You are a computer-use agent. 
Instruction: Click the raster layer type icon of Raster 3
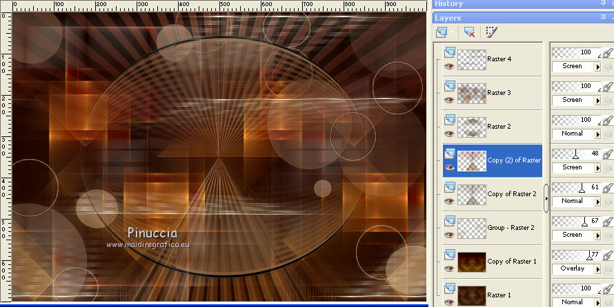pos(450,85)
